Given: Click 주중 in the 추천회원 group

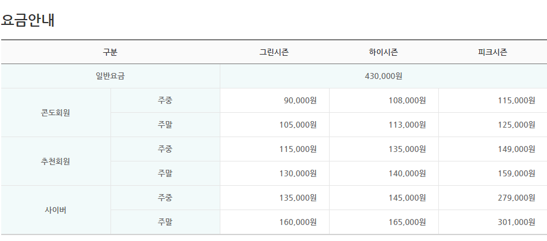Looking at the screenshot, I should pyautogui.click(x=165, y=149).
